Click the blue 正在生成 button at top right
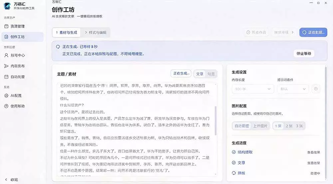Screen dimensions: 333x184 pos(313,33)
